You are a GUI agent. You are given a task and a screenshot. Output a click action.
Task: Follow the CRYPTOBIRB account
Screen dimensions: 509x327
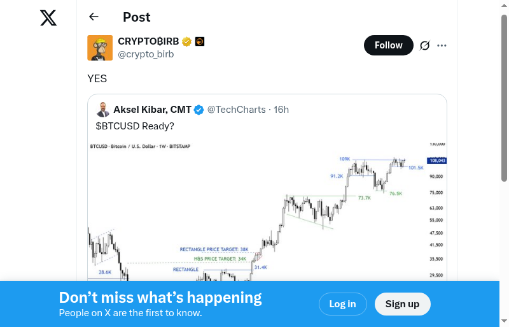tap(388, 45)
